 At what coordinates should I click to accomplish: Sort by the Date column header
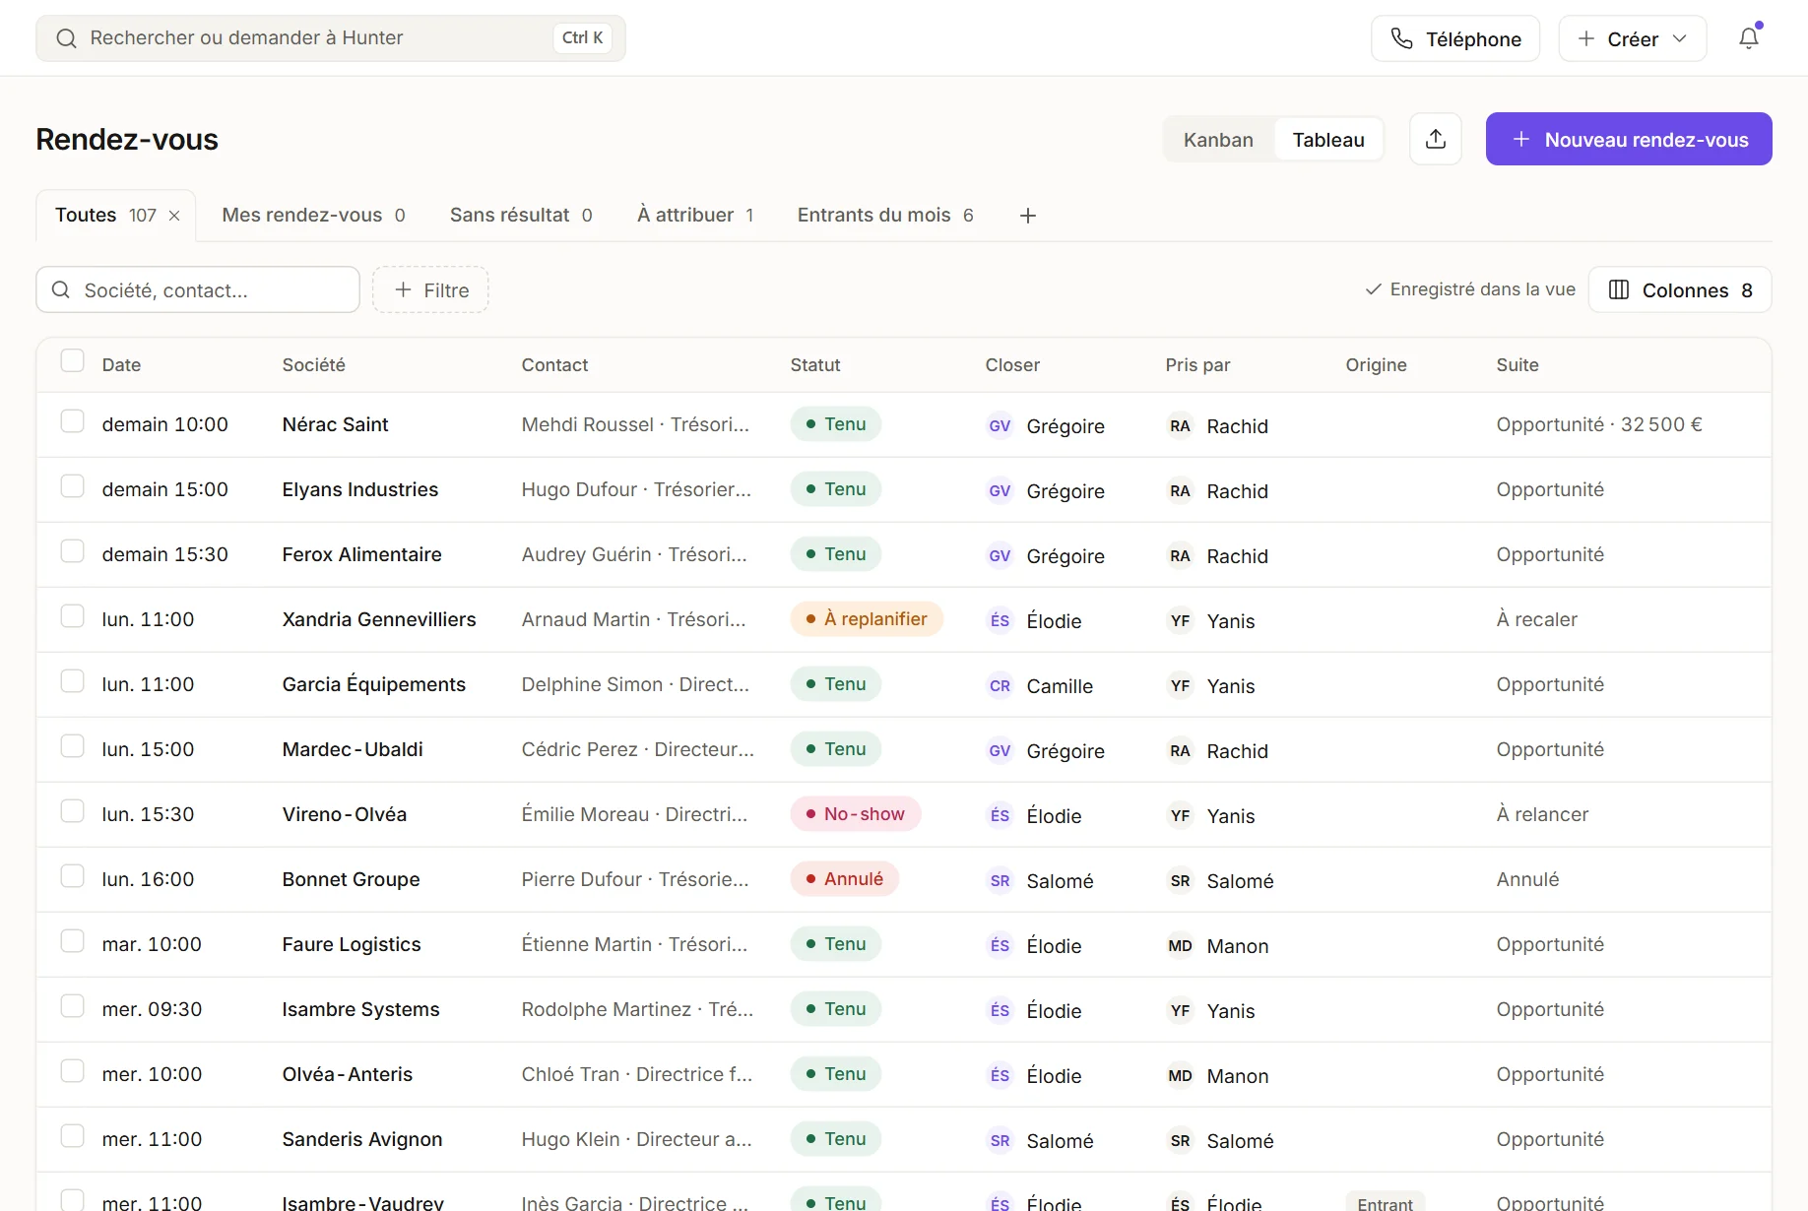[121, 364]
